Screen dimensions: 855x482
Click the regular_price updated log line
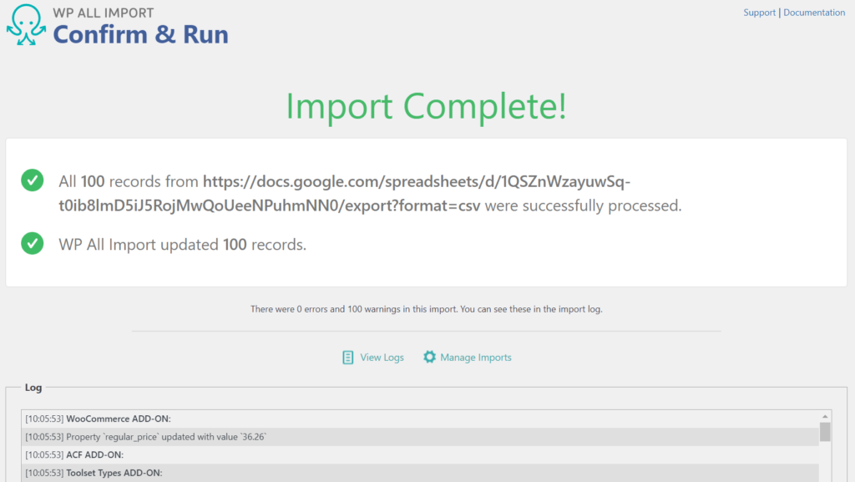coord(420,437)
